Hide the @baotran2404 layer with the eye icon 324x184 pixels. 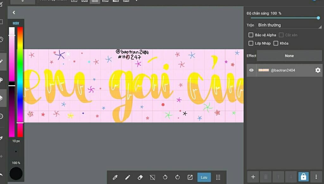(x=251, y=70)
